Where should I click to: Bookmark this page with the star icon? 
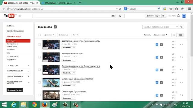click(x=171, y=9)
